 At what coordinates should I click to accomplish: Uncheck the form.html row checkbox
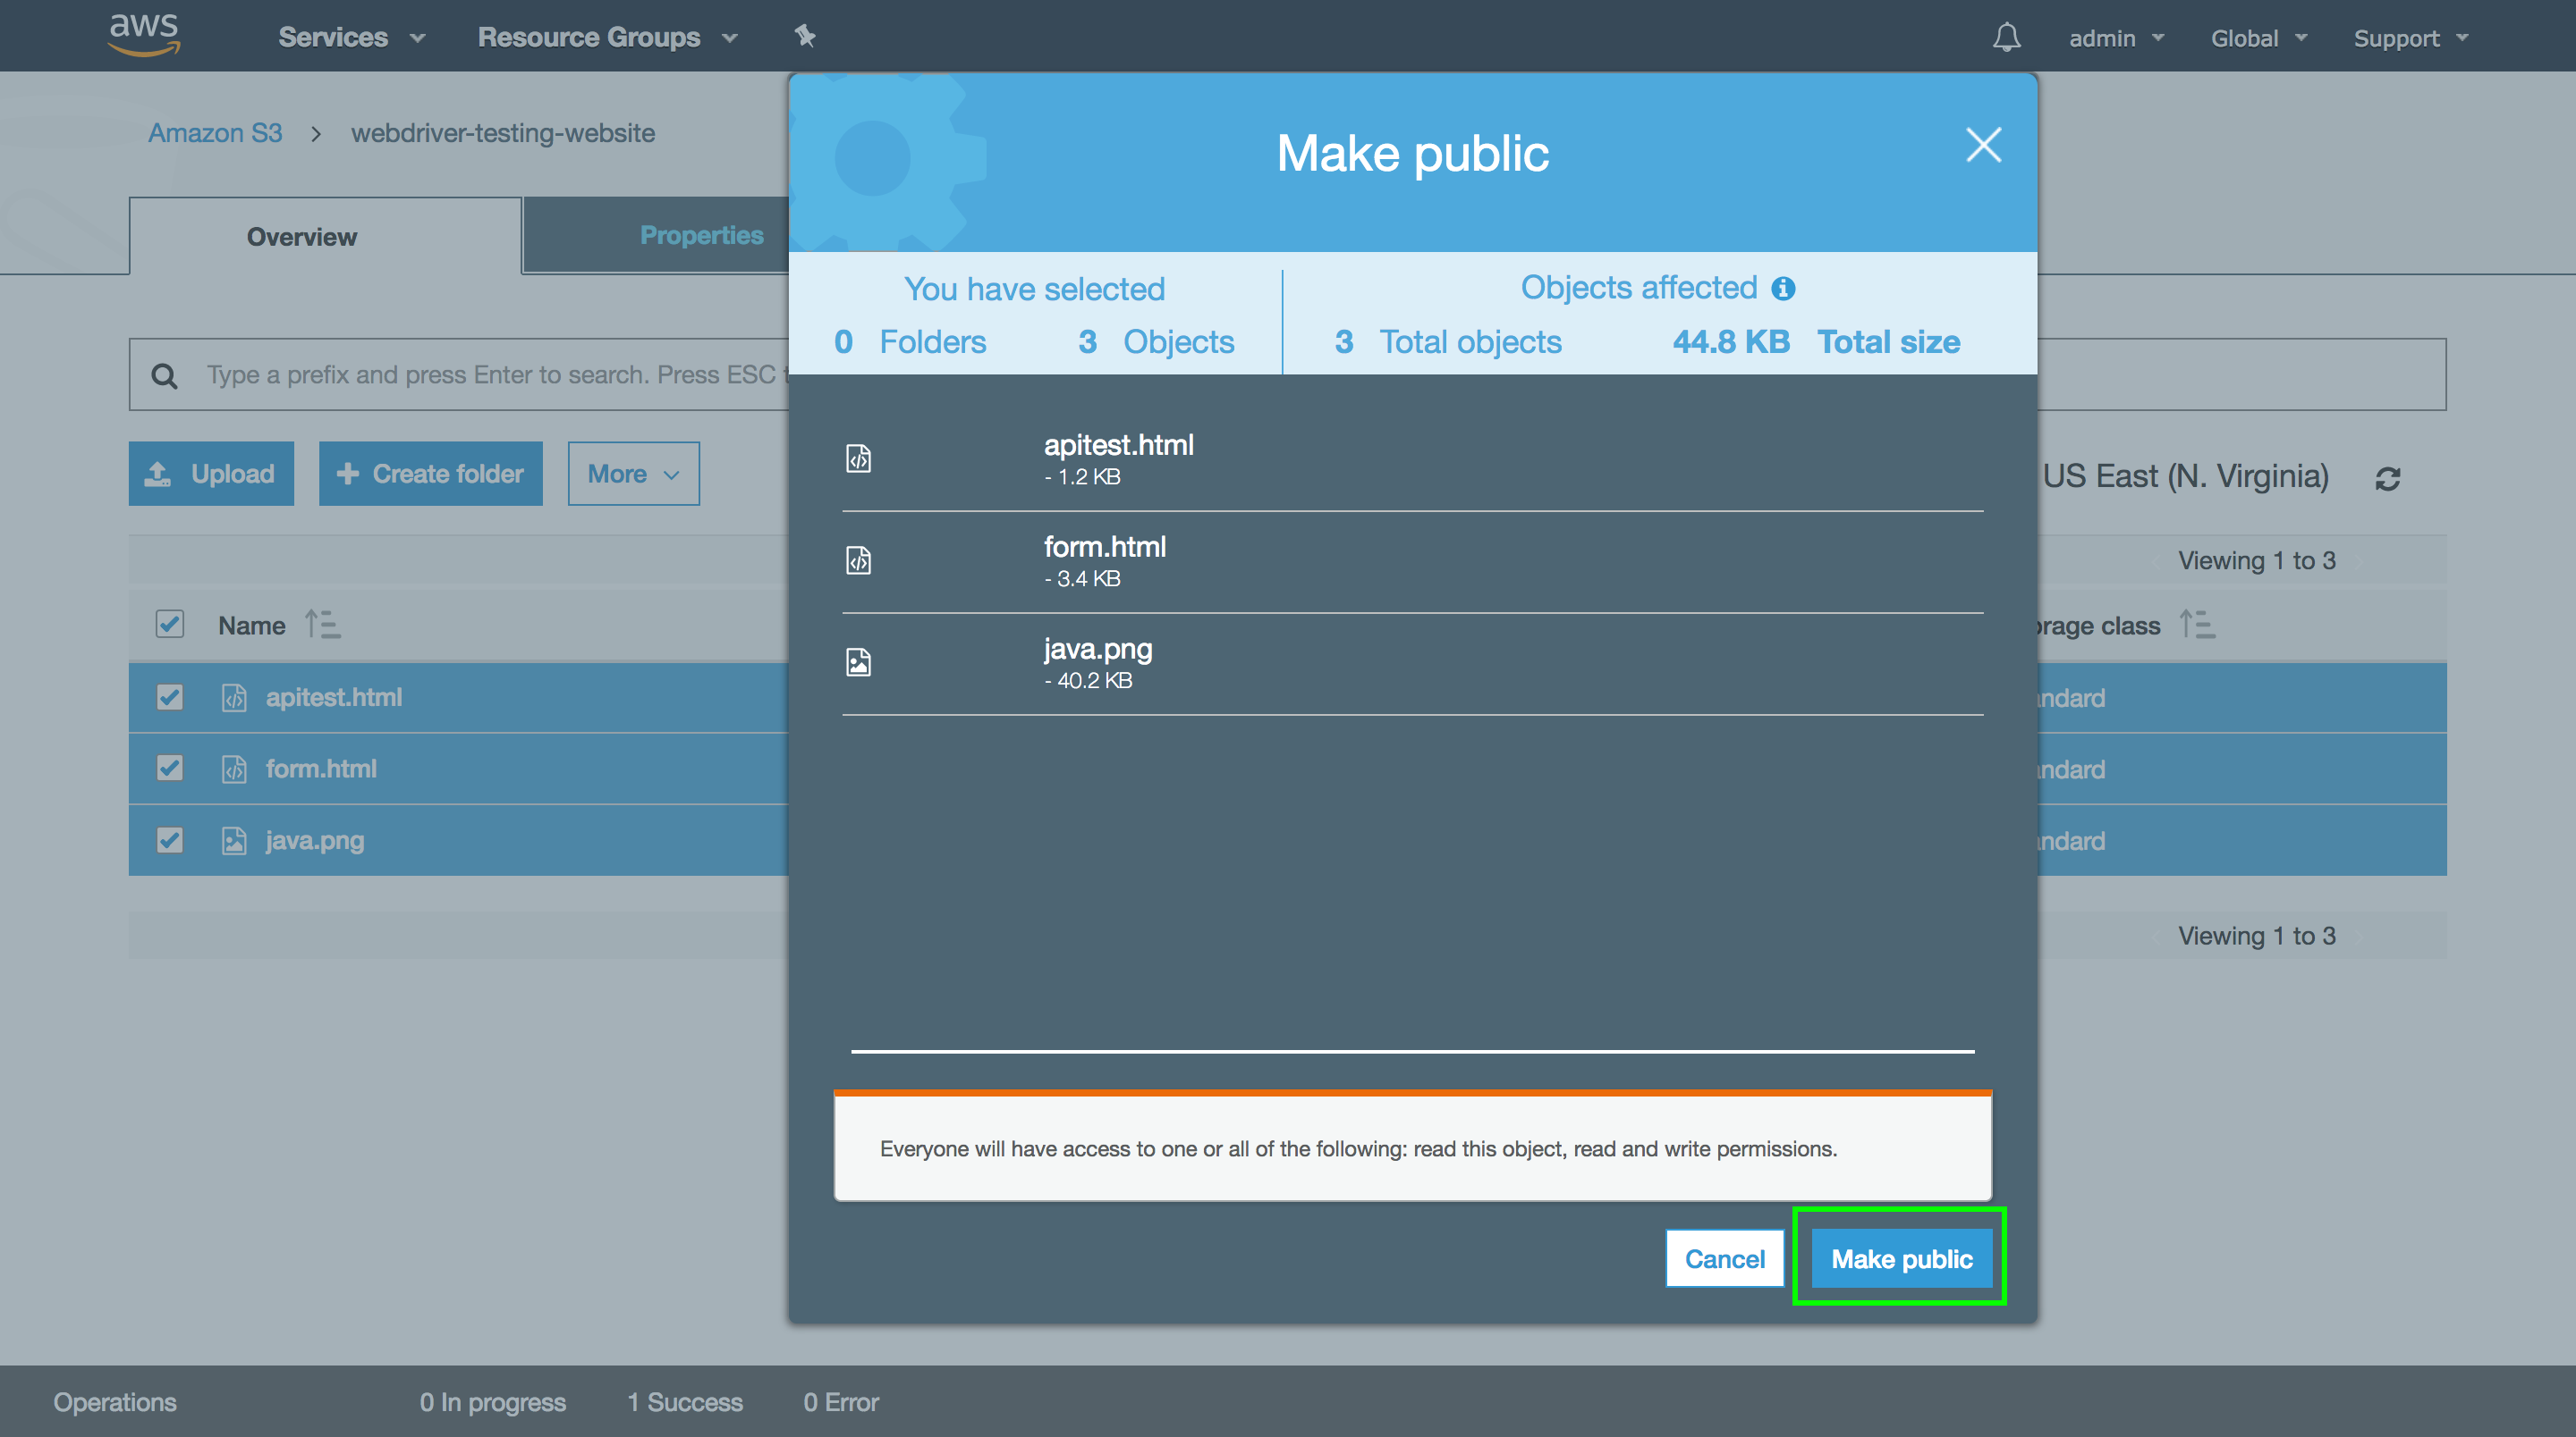click(x=170, y=768)
